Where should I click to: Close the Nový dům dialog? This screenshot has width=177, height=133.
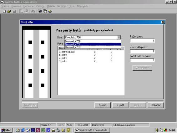pos(163,22)
